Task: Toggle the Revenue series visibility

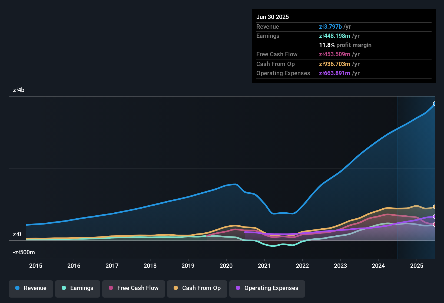Action: click(x=31, y=288)
